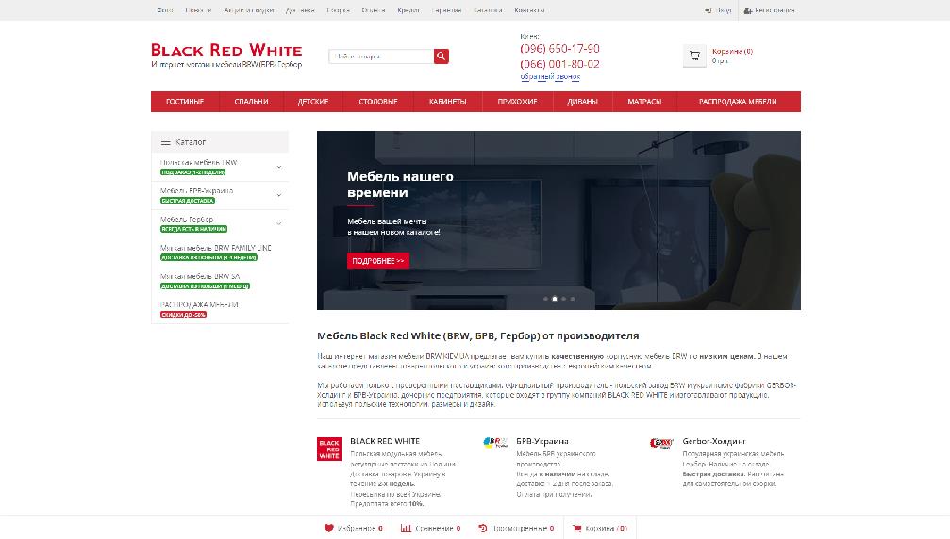Select the fourth banner slider dot
950x539 pixels.
573,299
